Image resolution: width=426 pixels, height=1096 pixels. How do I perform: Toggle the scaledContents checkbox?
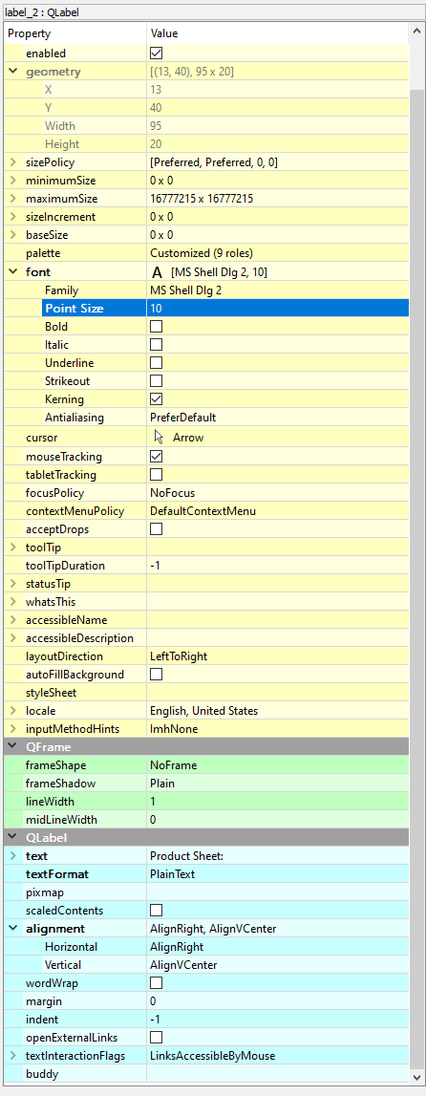pos(157,910)
